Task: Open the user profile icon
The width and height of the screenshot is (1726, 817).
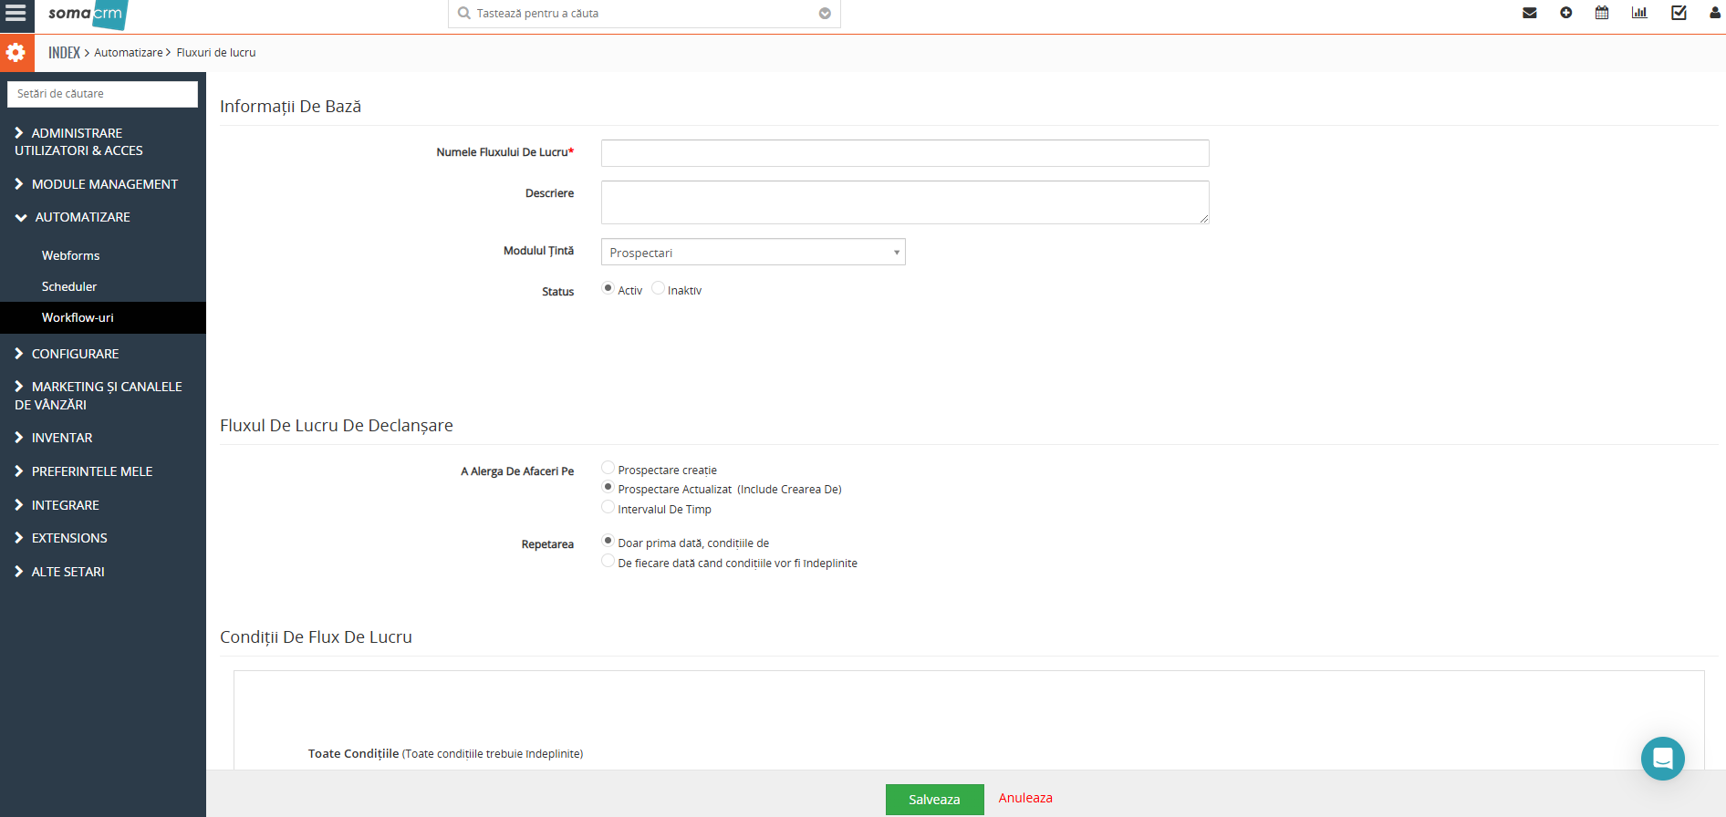Action: coord(1715,13)
